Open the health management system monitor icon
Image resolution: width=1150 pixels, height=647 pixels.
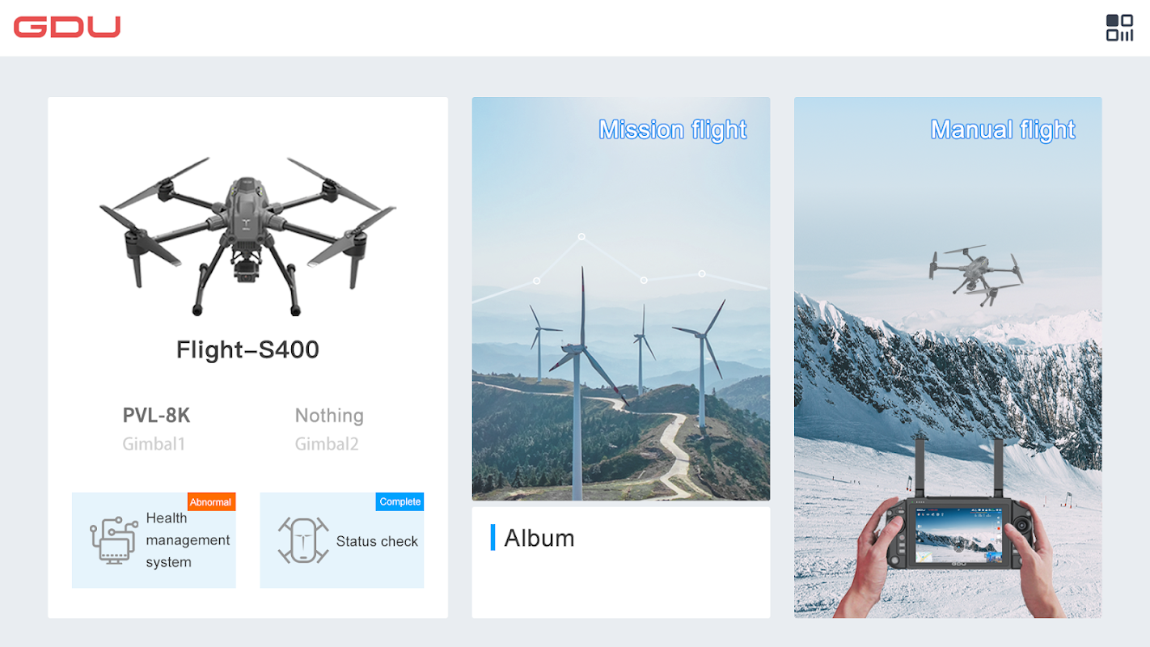(x=113, y=540)
